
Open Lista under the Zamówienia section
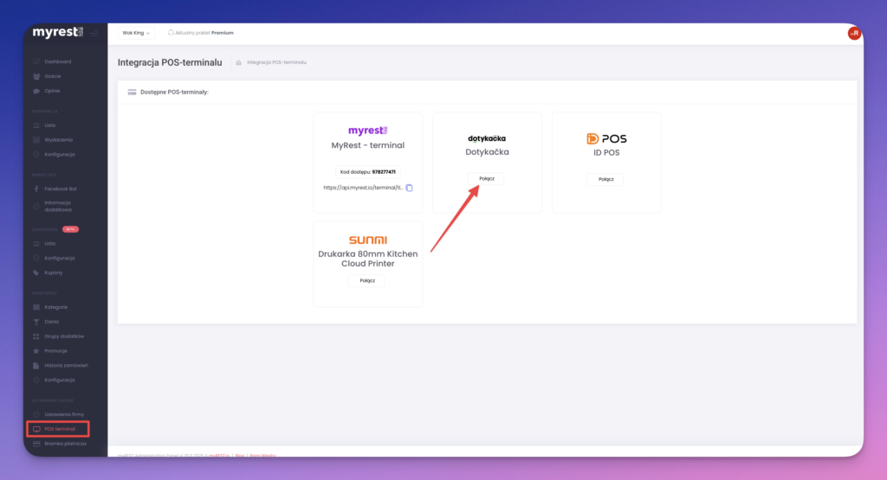click(x=49, y=244)
